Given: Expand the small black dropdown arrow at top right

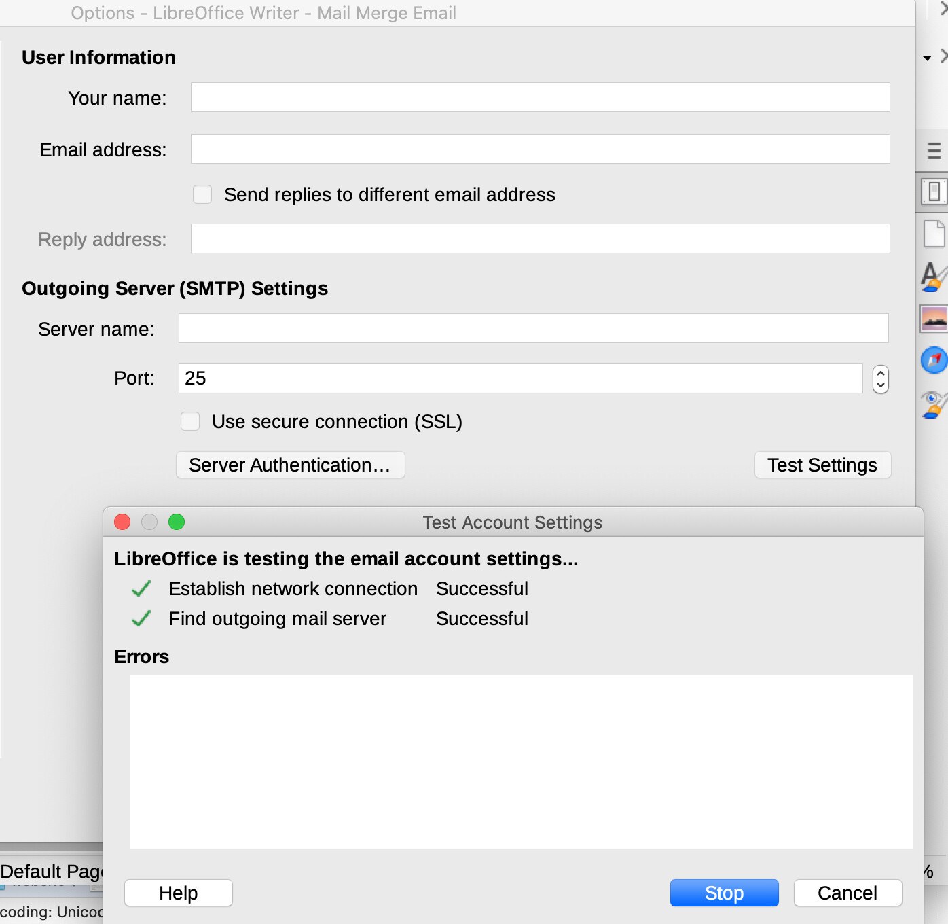Looking at the screenshot, I should click(927, 58).
